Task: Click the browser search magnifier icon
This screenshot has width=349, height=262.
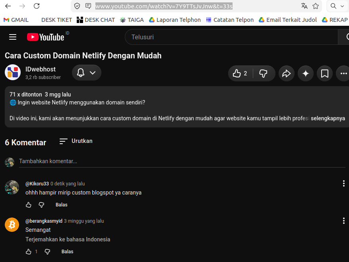Action: pyautogui.click(x=333, y=6)
